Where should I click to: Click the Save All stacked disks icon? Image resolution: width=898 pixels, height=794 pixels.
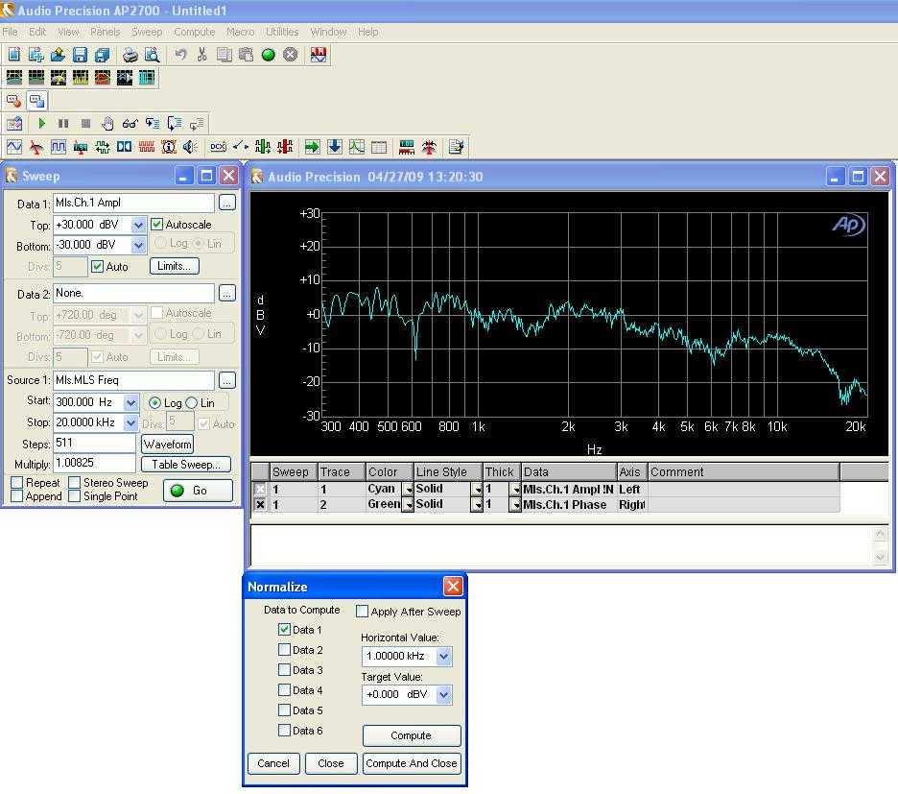click(x=102, y=55)
